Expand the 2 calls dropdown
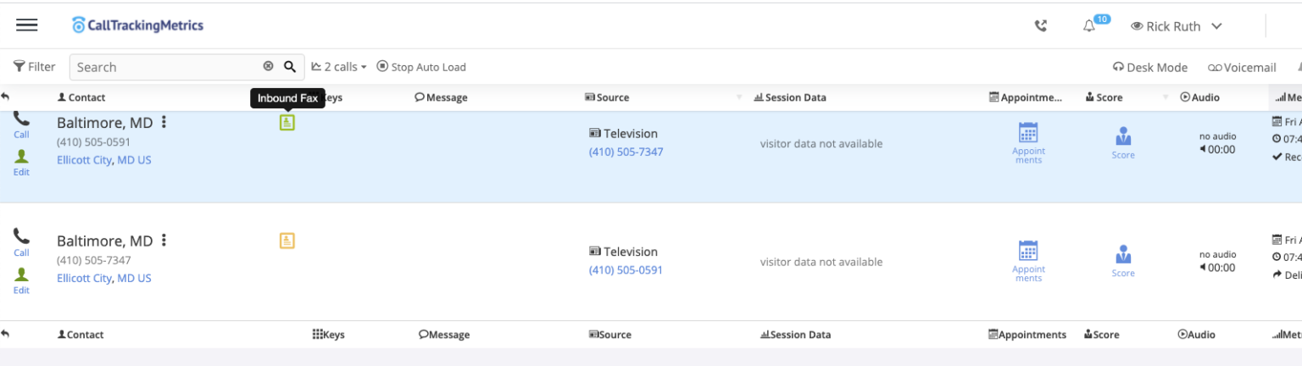 tap(339, 67)
